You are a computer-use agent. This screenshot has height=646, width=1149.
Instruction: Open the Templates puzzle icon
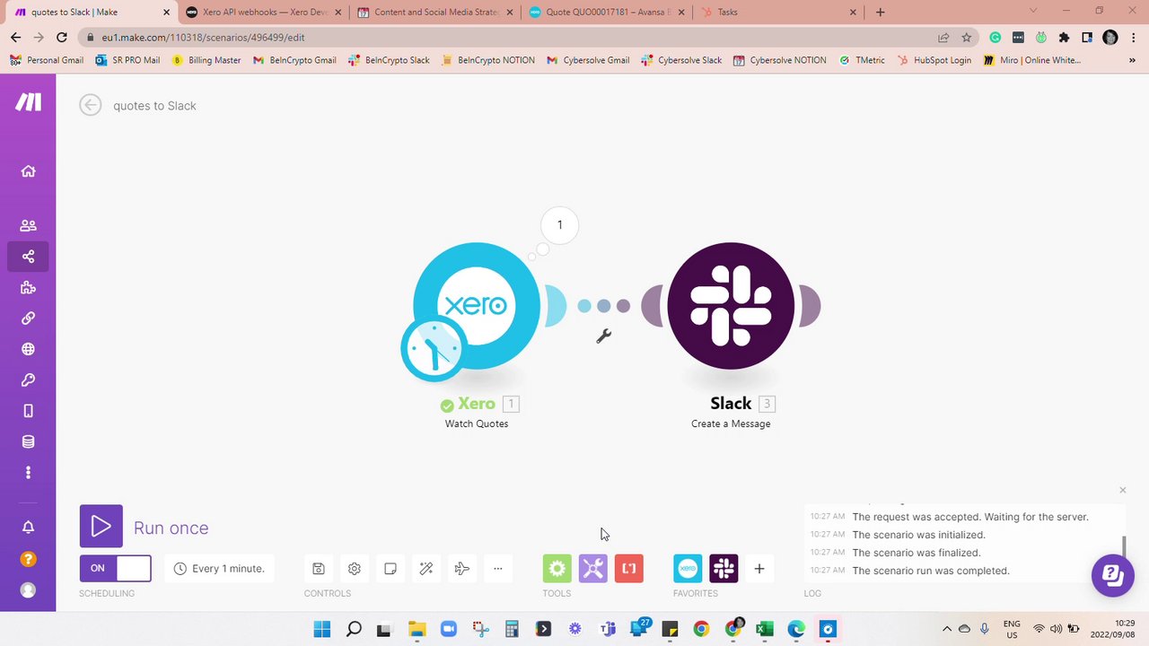(x=28, y=287)
